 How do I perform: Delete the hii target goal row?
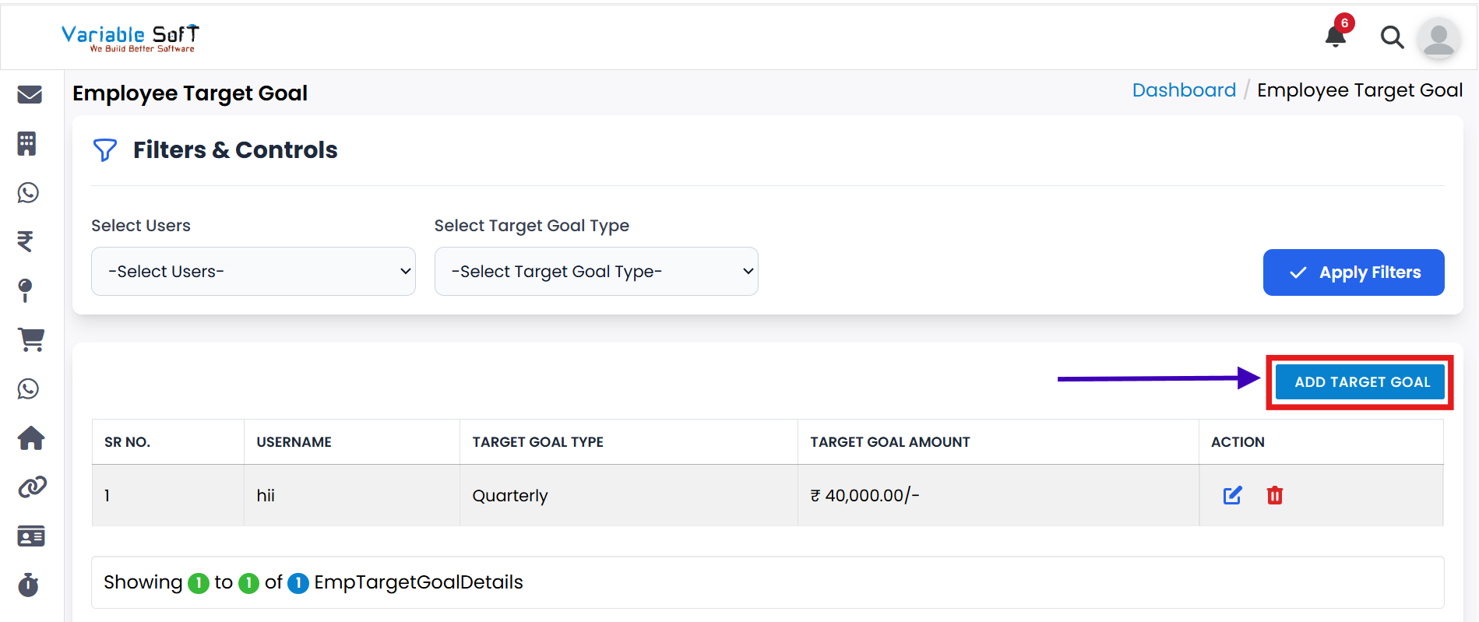(x=1275, y=495)
